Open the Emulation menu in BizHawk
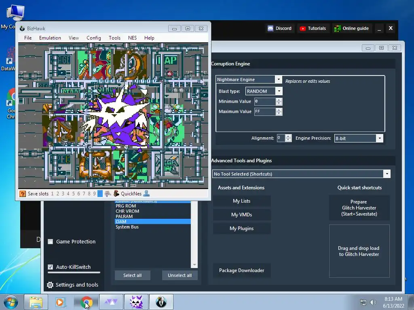Image resolution: width=414 pixels, height=310 pixels. click(x=50, y=38)
